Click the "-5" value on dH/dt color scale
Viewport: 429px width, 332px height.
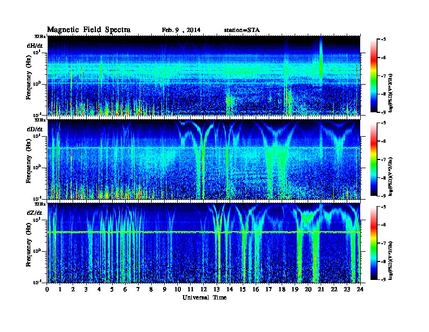[x=383, y=40]
